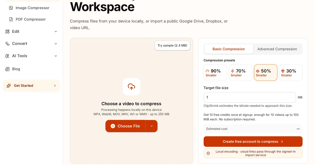Click the Choose File button
Image resolution: width=315 pixels, height=165 pixels.
(125, 126)
